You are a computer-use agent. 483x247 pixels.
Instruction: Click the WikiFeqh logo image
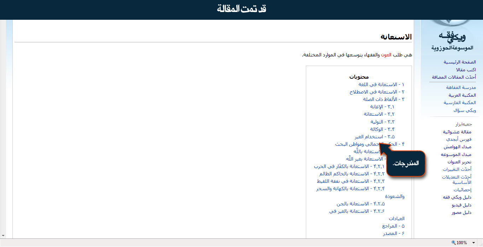point(453,35)
